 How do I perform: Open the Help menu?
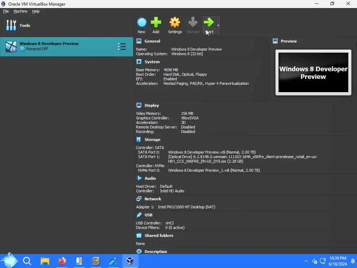pyautogui.click(x=36, y=11)
